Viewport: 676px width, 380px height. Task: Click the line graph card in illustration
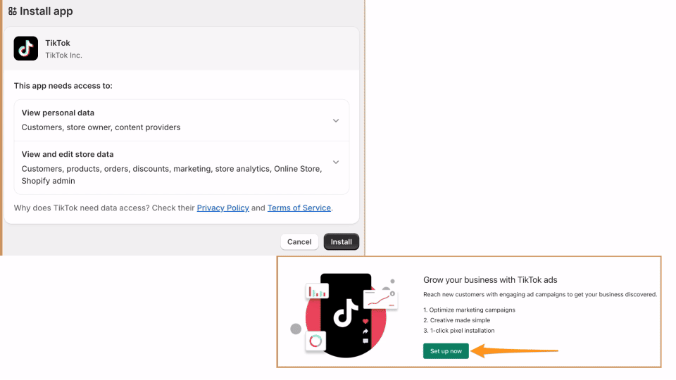click(380, 299)
